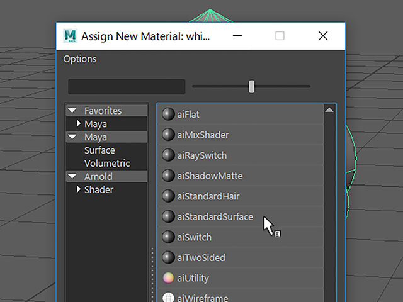Viewport: 403px width, 302px height.
Task: Click the aiStandardHair sphere icon
Action: point(168,196)
